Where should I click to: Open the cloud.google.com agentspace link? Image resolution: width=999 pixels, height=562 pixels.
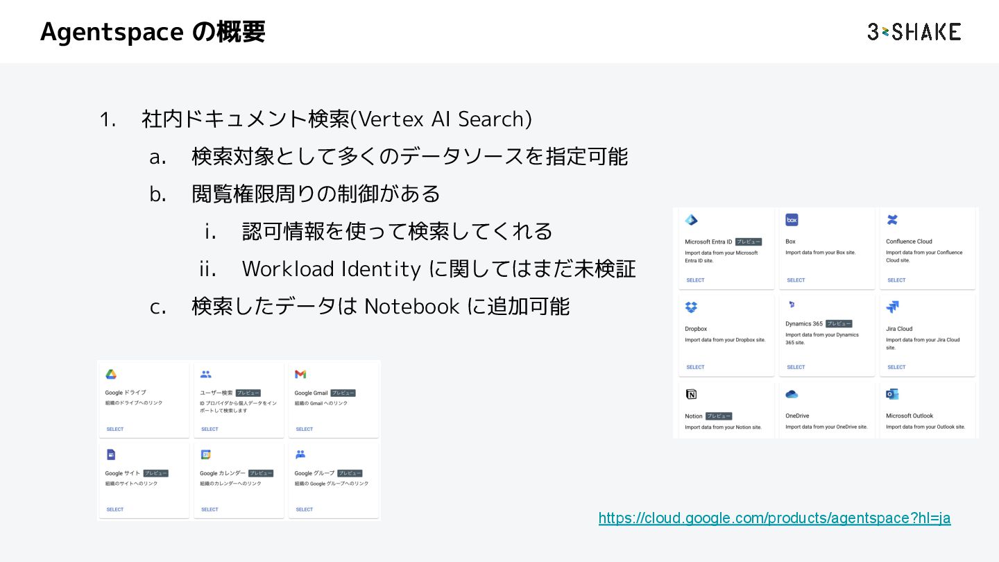(x=774, y=518)
